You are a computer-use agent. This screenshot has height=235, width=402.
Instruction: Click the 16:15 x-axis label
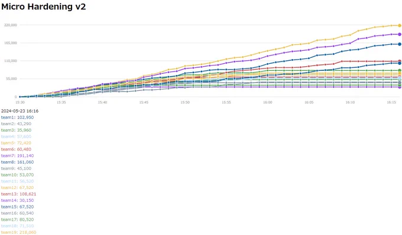(391, 102)
